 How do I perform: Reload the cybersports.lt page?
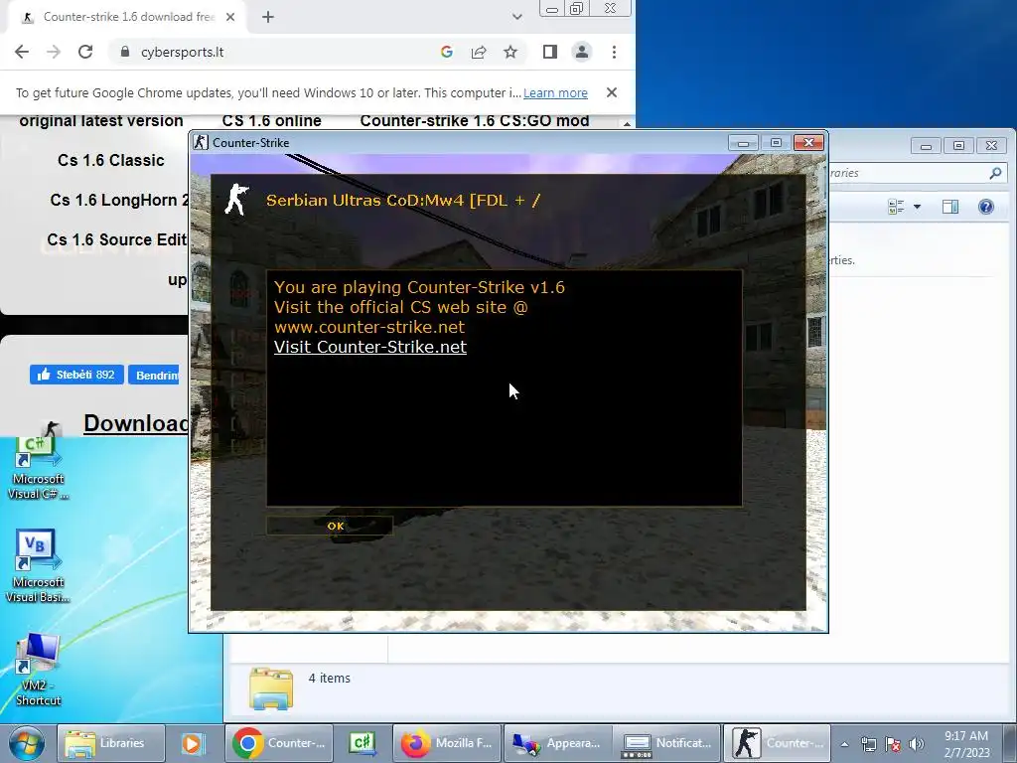point(85,52)
